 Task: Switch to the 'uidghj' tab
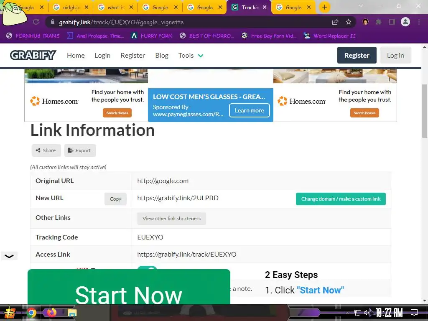71,8
